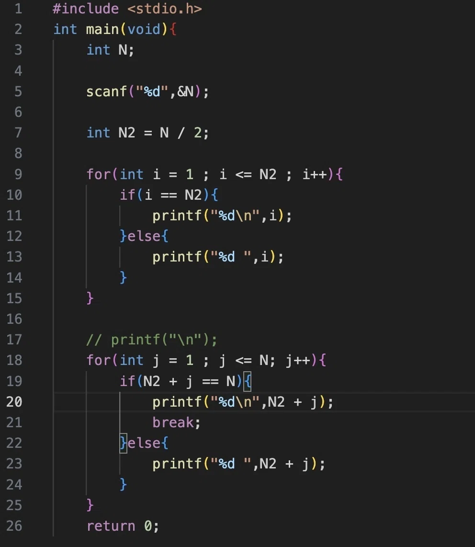Place cursor at scanf call on line 5
Viewport: 475px width, 547px height.
pos(147,92)
